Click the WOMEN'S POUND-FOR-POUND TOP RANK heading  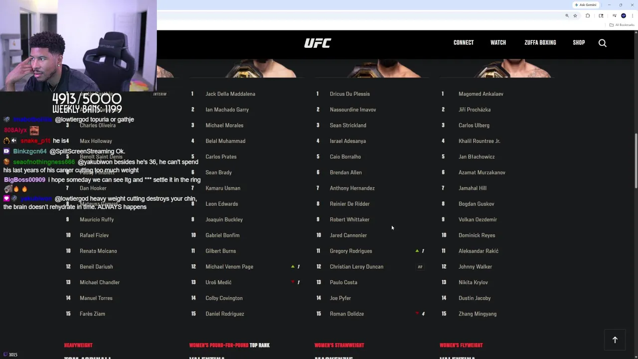click(229, 345)
